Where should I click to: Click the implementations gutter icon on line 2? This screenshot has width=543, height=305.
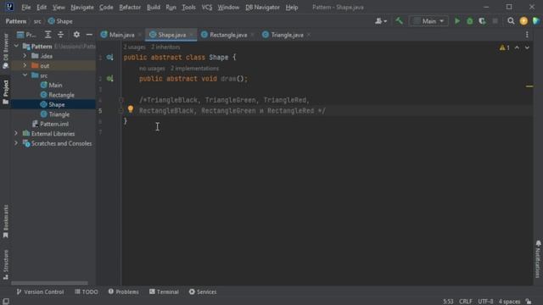109,79
